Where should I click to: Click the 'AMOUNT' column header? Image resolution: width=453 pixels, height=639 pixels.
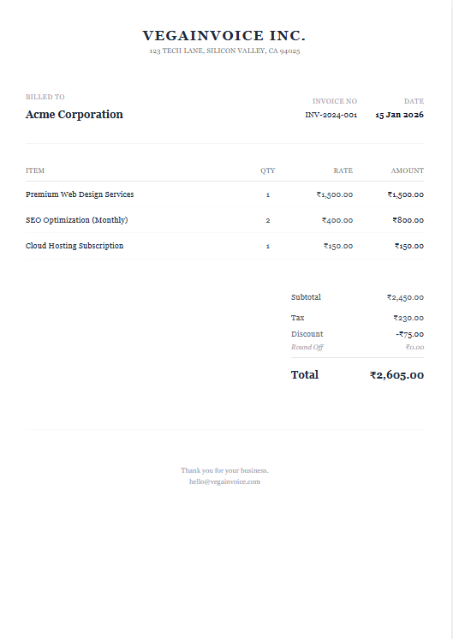tap(408, 170)
